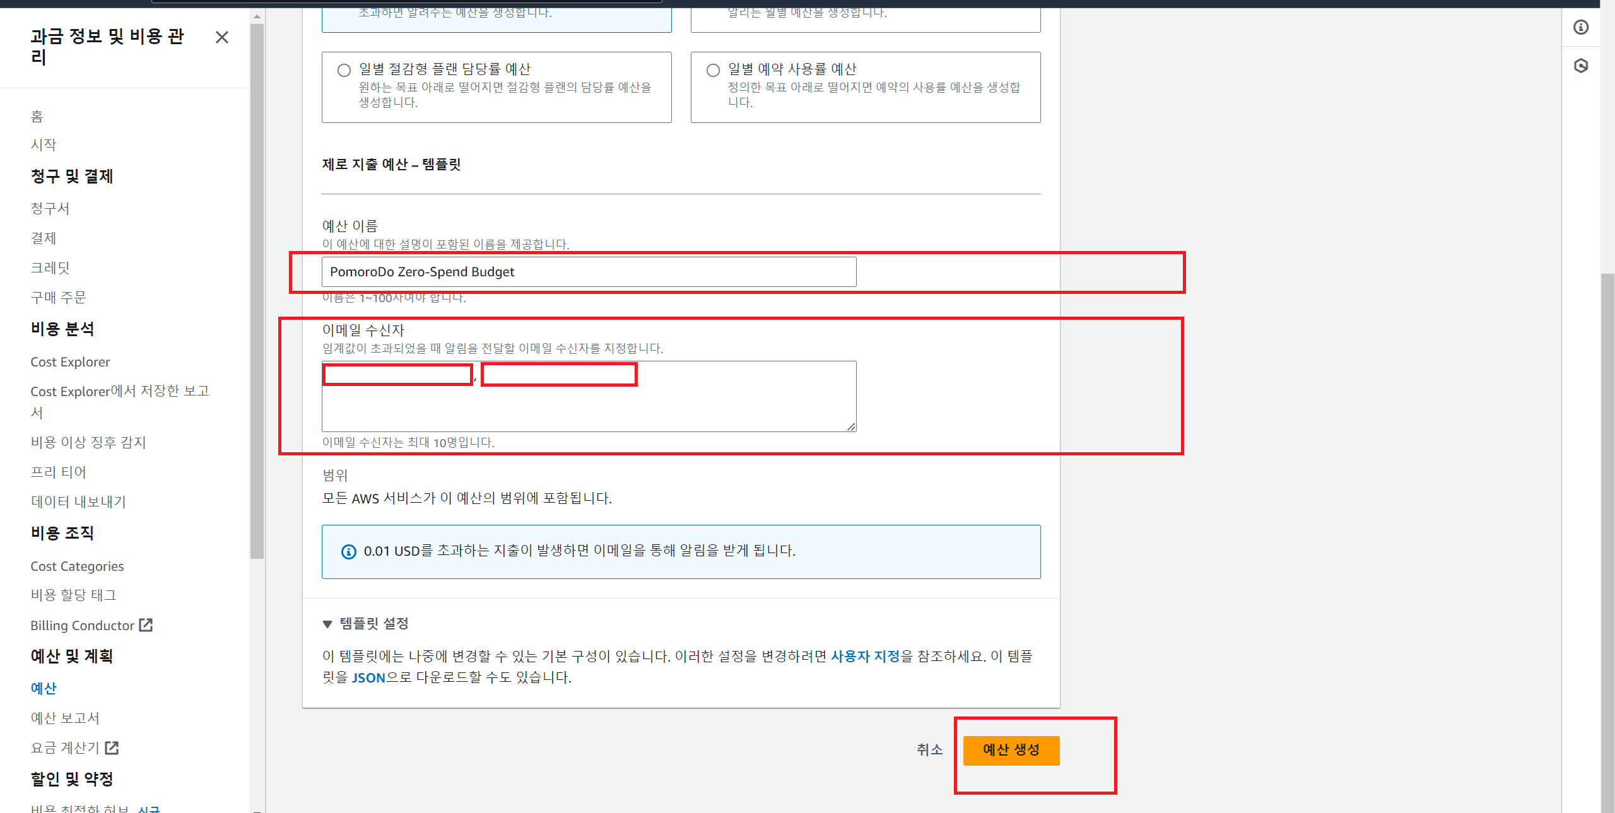The image size is (1615, 813).
Task: Click the sidebar vertical scrollbar
Action: [257, 290]
